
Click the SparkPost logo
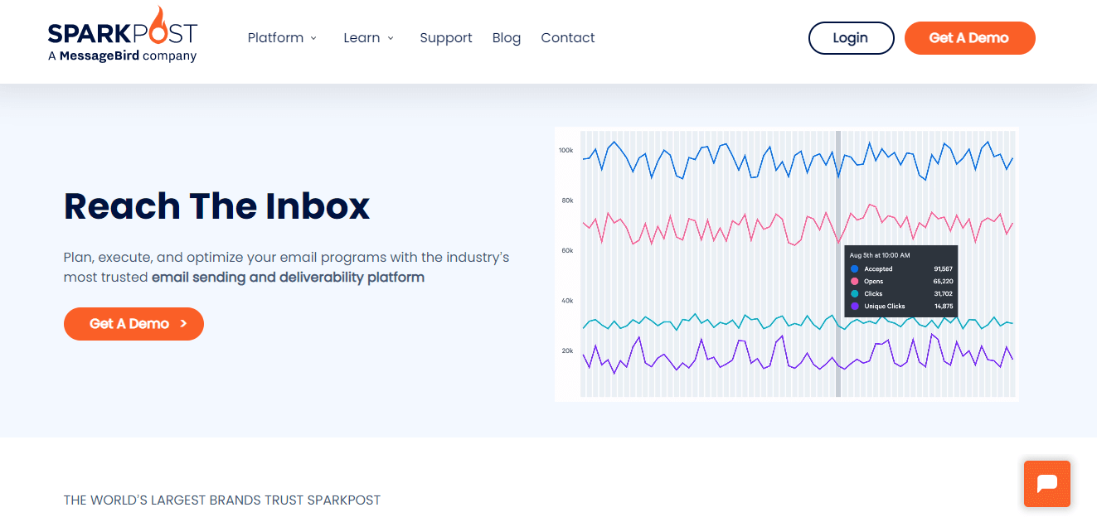(123, 34)
